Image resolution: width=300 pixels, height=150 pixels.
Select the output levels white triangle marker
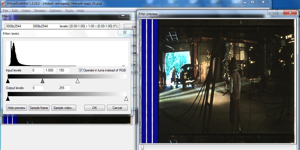click(x=126, y=99)
